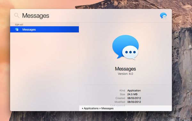The width and height of the screenshot is (192, 121).
Task: Click the Messages title in preview pane
Action: pyautogui.click(x=125, y=69)
